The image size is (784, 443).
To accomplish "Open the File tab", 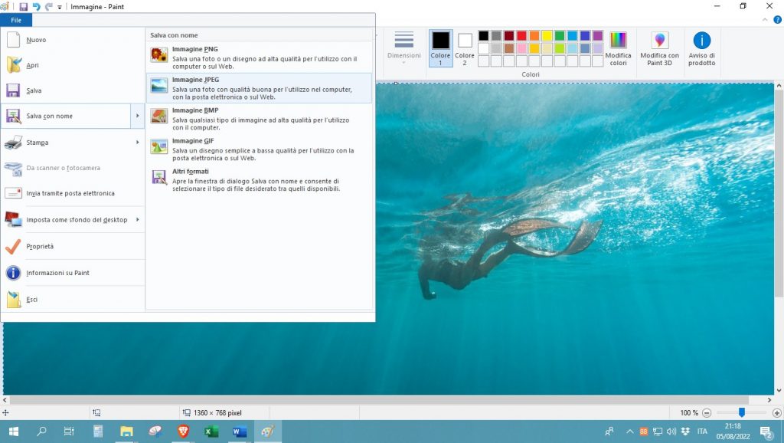I will tap(16, 20).
